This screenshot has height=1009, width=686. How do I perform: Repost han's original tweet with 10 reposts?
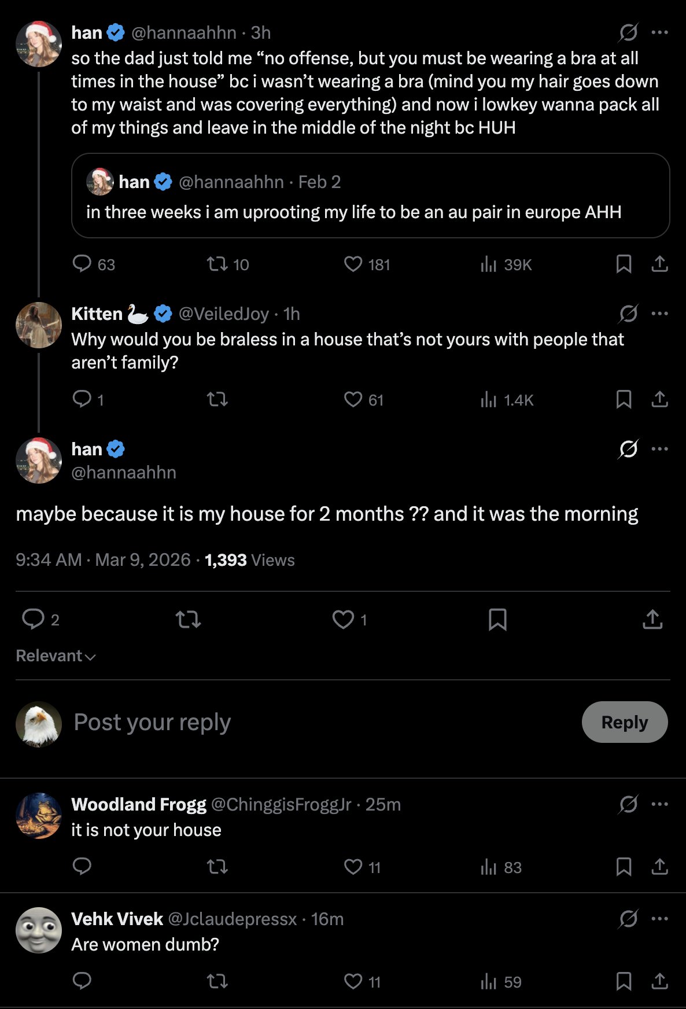pyautogui.click(x=217, y=264)
